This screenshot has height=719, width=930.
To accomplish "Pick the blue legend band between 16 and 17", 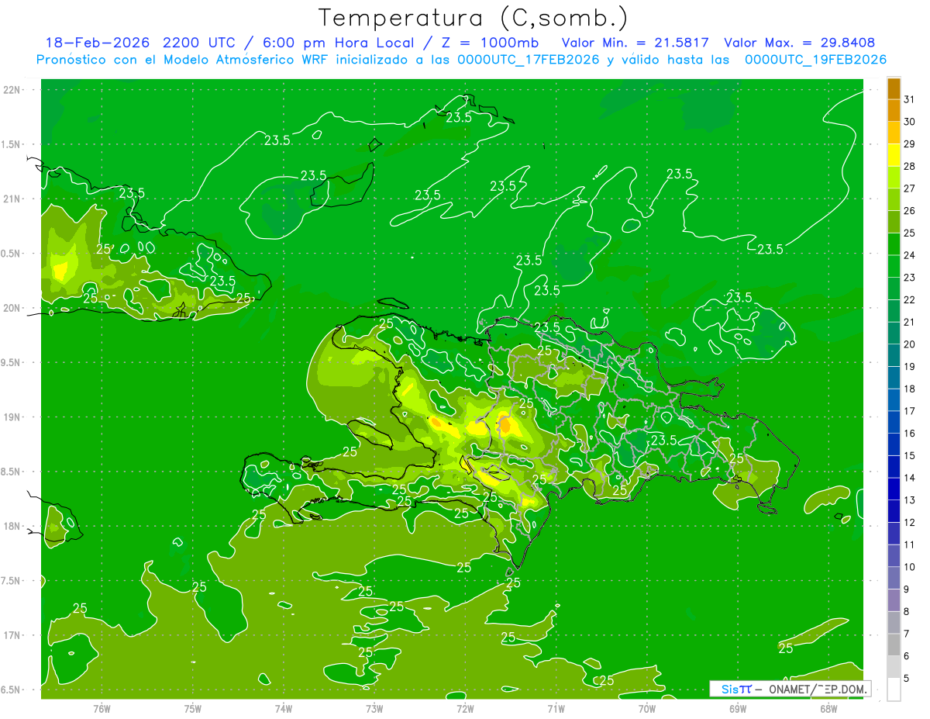I will (894, 422).
